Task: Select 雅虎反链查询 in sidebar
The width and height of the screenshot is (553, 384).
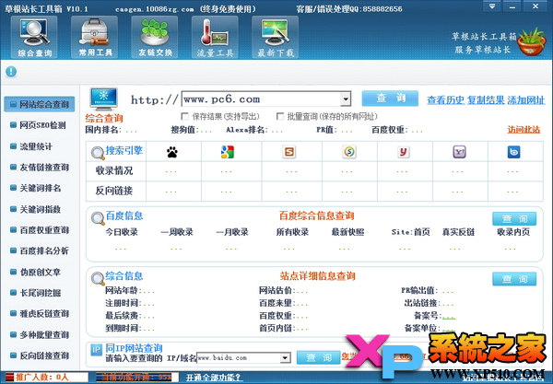Action: (40, 313)
